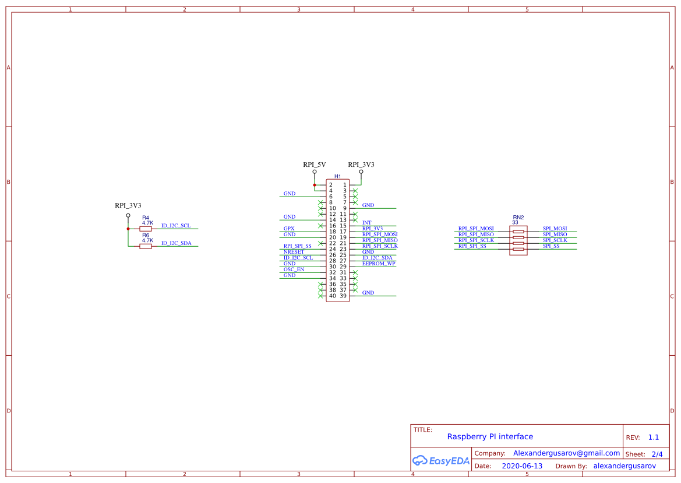Click the Alexandergusarov@gmail.com company link

(x=565, y=453)
